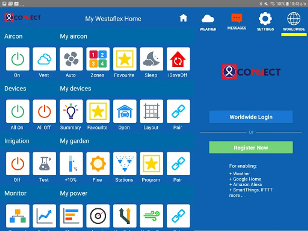
Task: Open the power line graph icon
Action: pos(44,216)
